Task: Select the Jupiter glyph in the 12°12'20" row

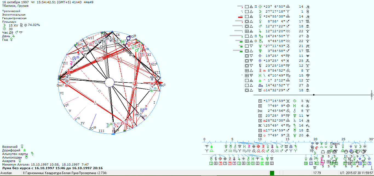Action: [x=260, y=31]
